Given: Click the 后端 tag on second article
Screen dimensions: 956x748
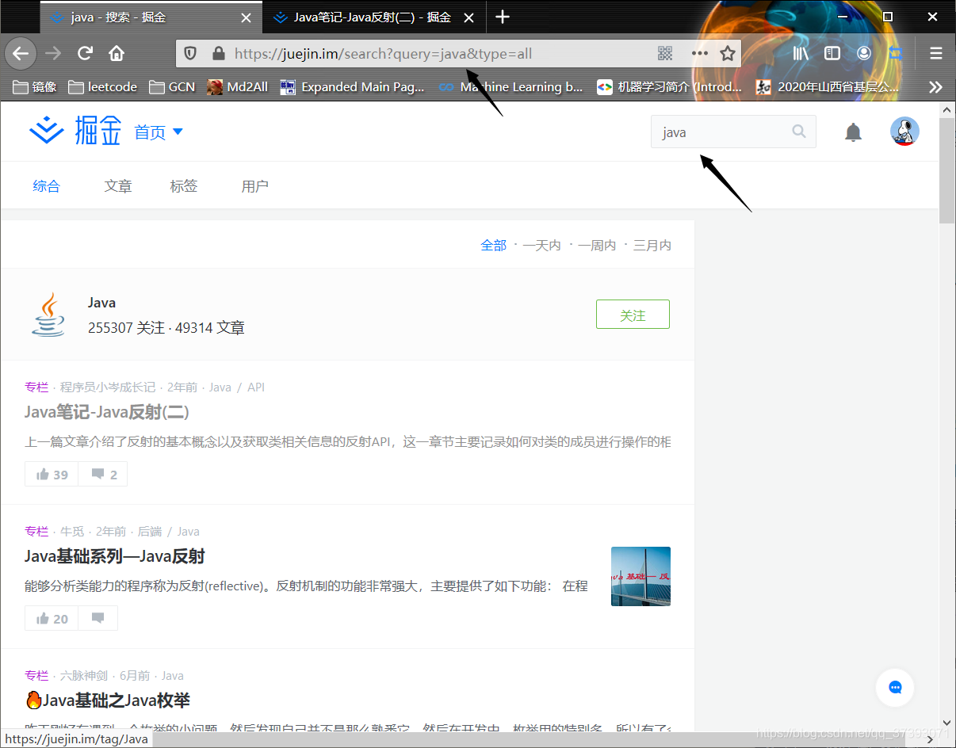Looking at the screenshot, I should (150, 532).
